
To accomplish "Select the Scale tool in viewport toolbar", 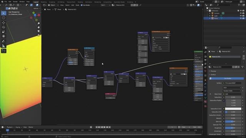I will pyautogui.click(x=3, y=32).
